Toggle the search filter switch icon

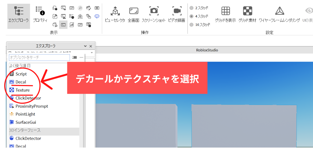(74, 57)
